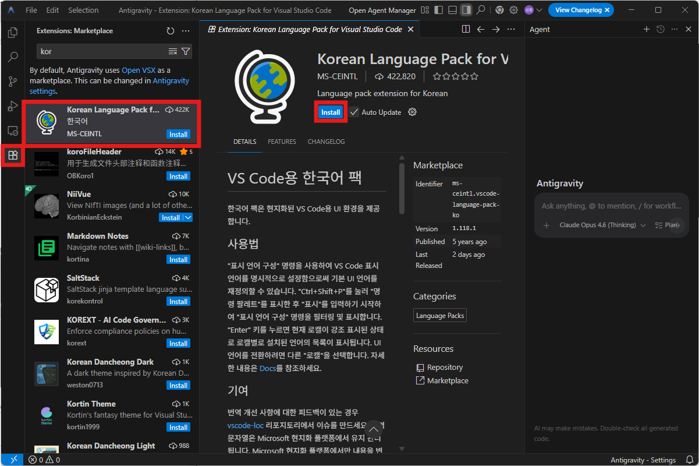Click the Ask anything agent input

coord(611,206)
